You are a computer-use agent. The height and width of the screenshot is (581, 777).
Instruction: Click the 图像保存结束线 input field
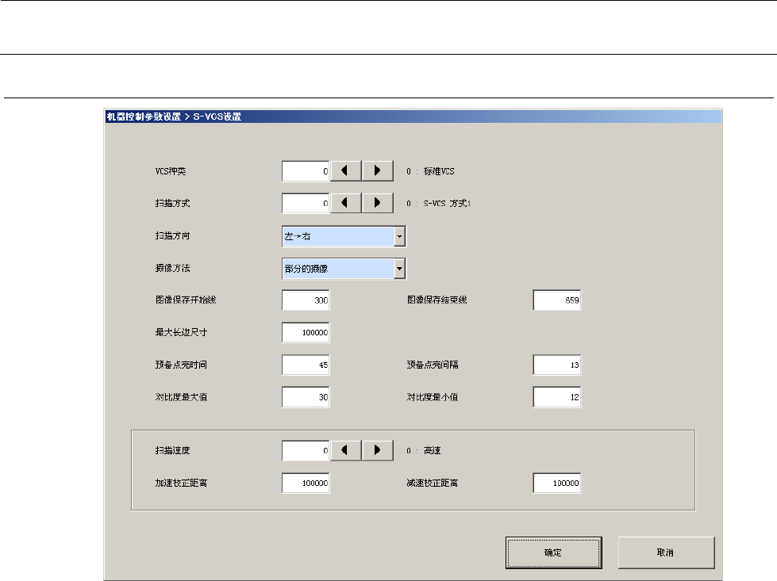click(x=556, y=301)
